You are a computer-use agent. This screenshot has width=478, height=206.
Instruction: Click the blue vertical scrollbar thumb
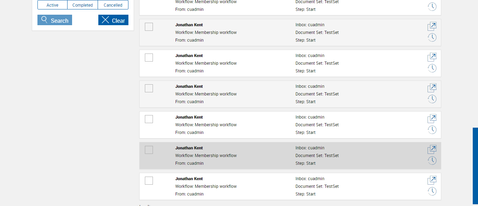[x=475, y=166]
